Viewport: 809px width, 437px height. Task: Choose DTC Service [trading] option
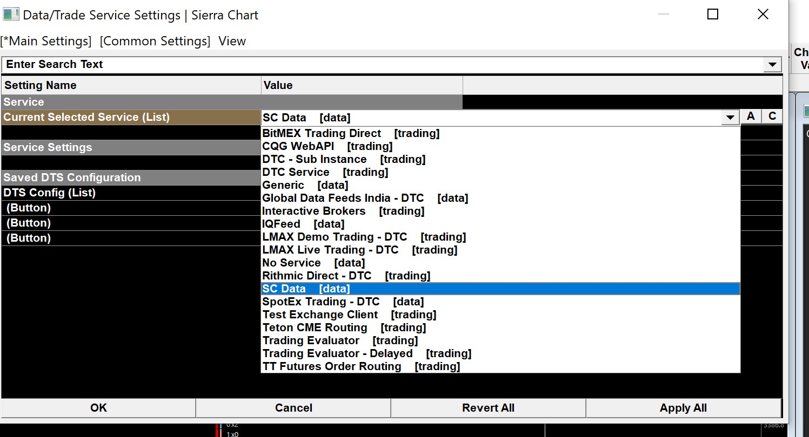[x=500, y=172]
